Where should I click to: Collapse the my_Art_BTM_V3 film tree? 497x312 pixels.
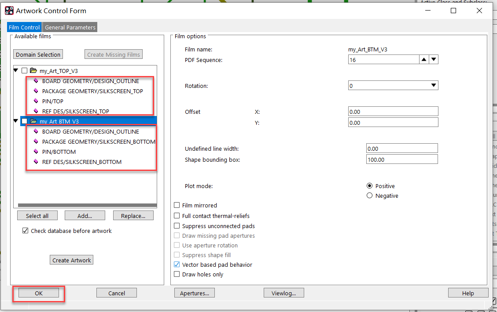(x=16, y=121)
